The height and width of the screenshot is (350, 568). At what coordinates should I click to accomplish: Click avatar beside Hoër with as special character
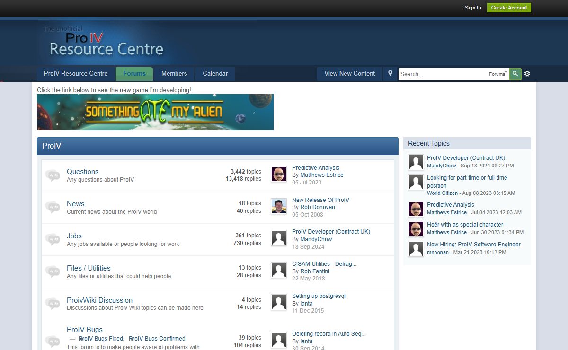click(x=416, y=229)
